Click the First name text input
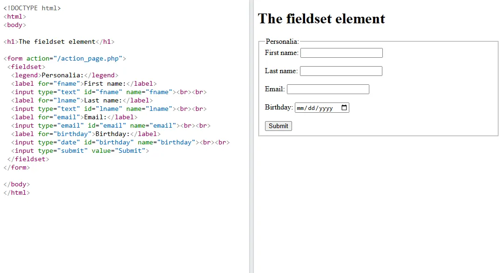503x273 pixels. click(341, 53)
